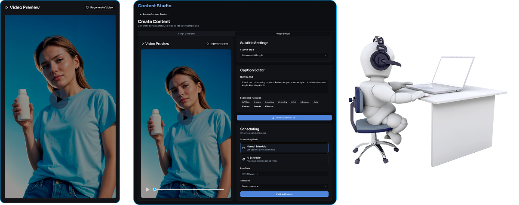Expand the Select timezone dropdown
Viewport: 519px width, 205px height.
tap(284, 186)
